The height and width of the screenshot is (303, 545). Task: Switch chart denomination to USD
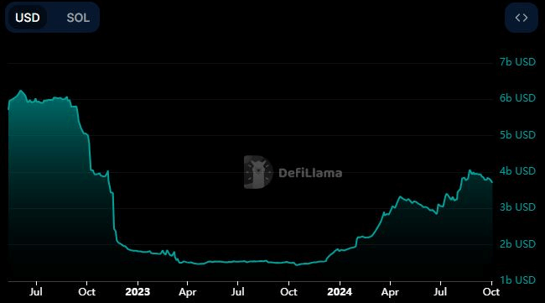pos(28,18)
